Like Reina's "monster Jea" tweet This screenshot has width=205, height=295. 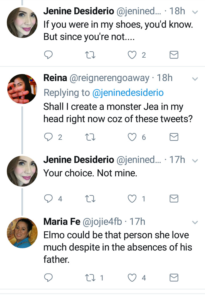click(132, 138)
